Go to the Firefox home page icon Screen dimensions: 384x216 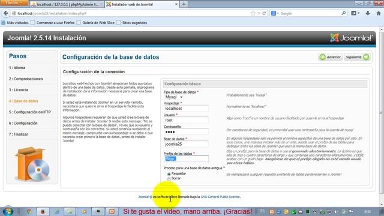pos(379,13)
